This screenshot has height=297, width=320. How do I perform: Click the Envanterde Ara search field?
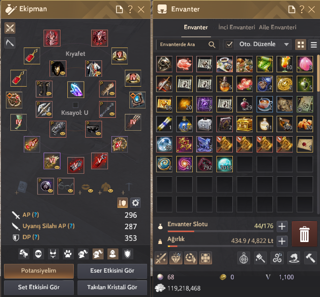point(188,44)
